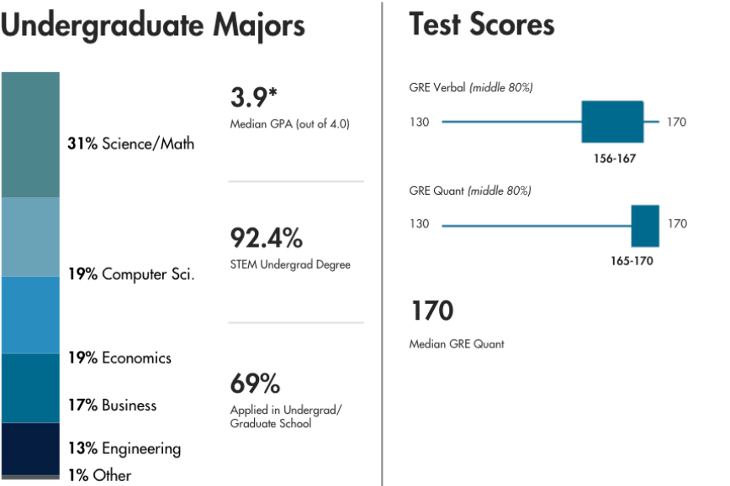Select the "19% Computer Sci." label
This screenshot has width=730, height=486.
pyautogui.click(x=131, y=274)
